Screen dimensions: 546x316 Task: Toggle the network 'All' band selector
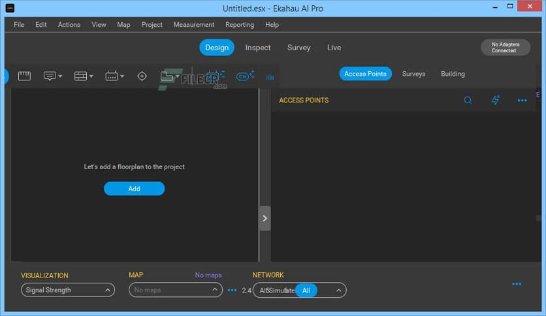(x=306, y=290)
